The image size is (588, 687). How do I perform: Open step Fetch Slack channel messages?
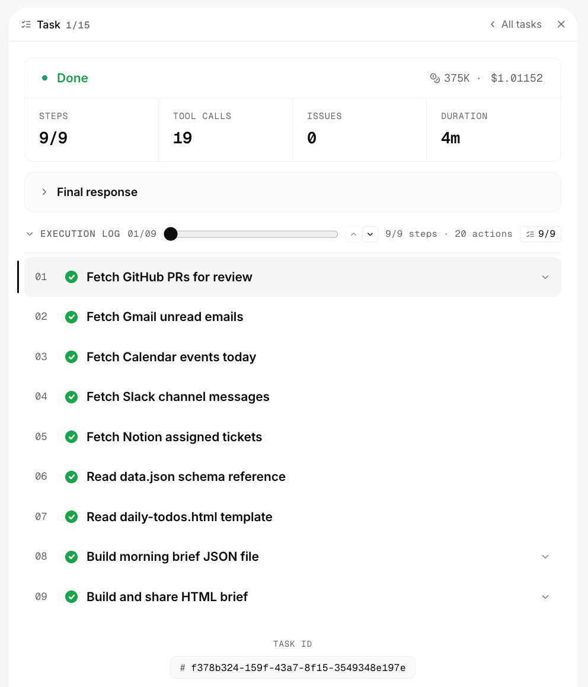click(x=292, y=397)
